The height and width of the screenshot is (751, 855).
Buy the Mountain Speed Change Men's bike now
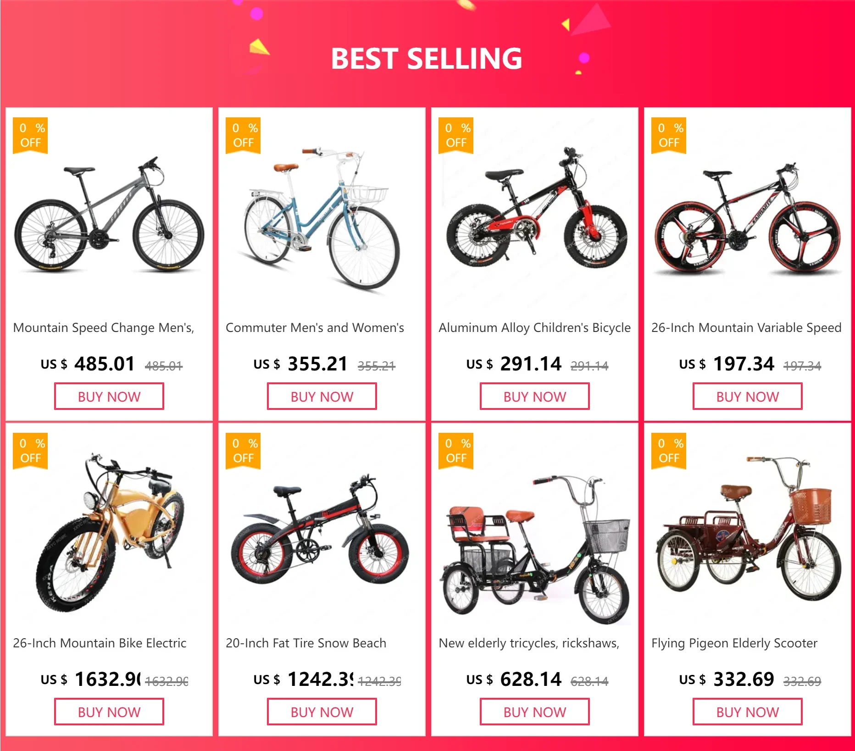[x=109, y=397]
